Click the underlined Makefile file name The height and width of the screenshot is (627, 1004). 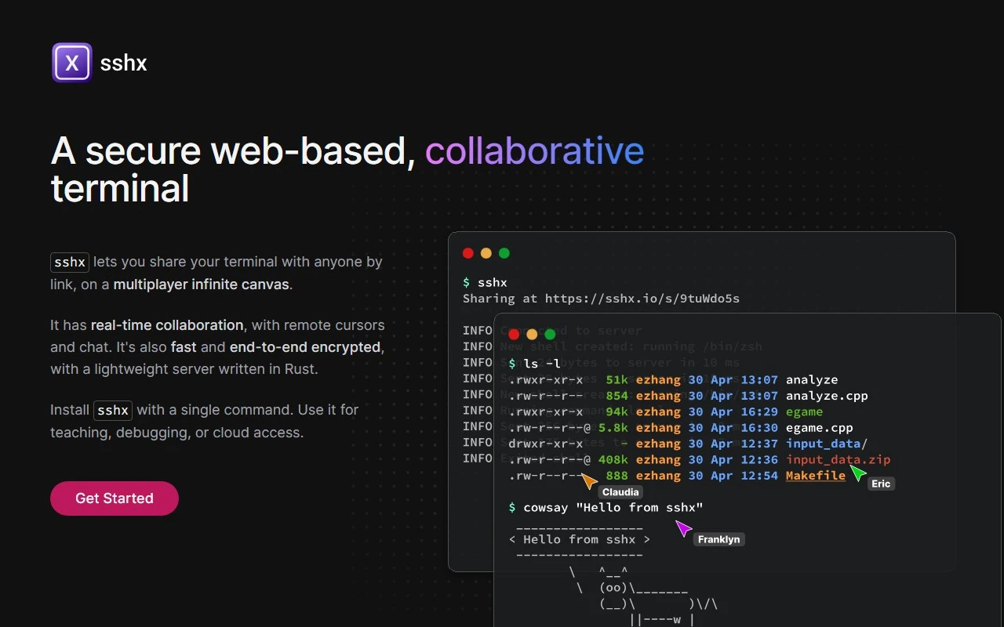tap(816, 476)
